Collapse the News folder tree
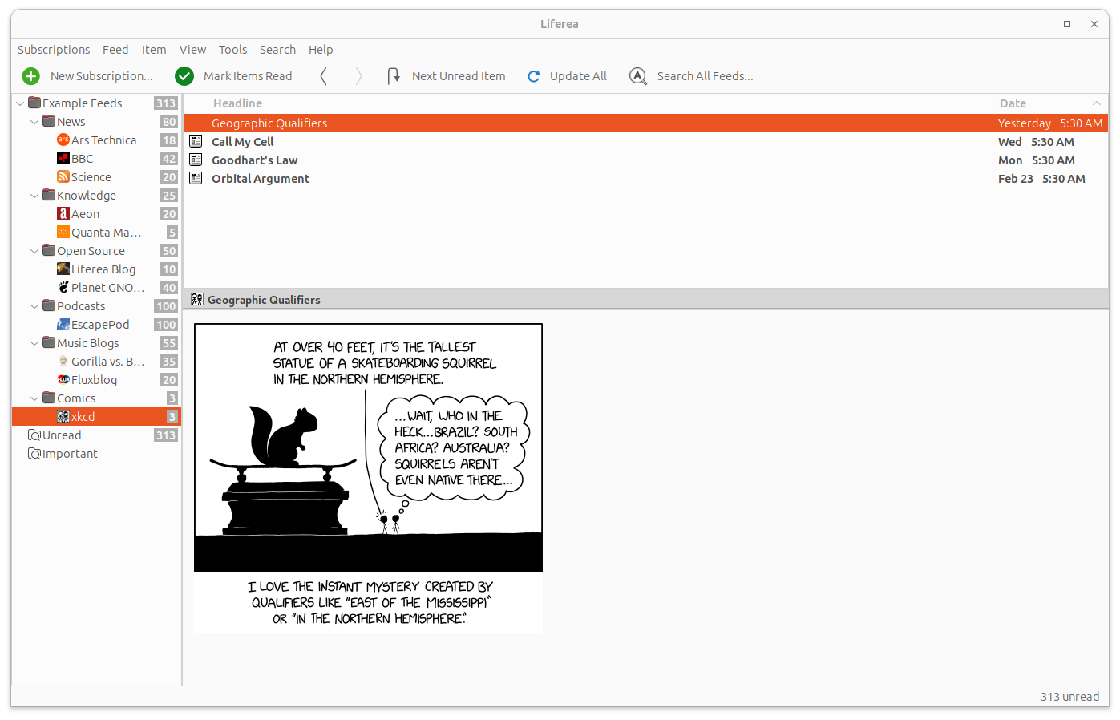This screenshot has height=720, width=1120. pos(34,122)
